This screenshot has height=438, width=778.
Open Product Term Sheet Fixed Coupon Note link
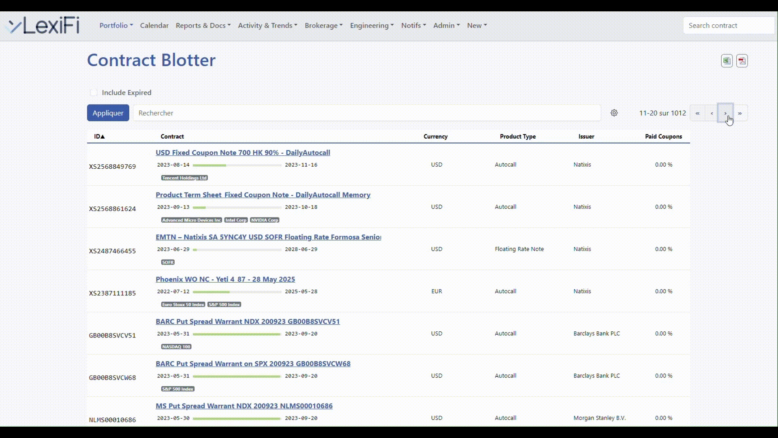coord(263,195)
